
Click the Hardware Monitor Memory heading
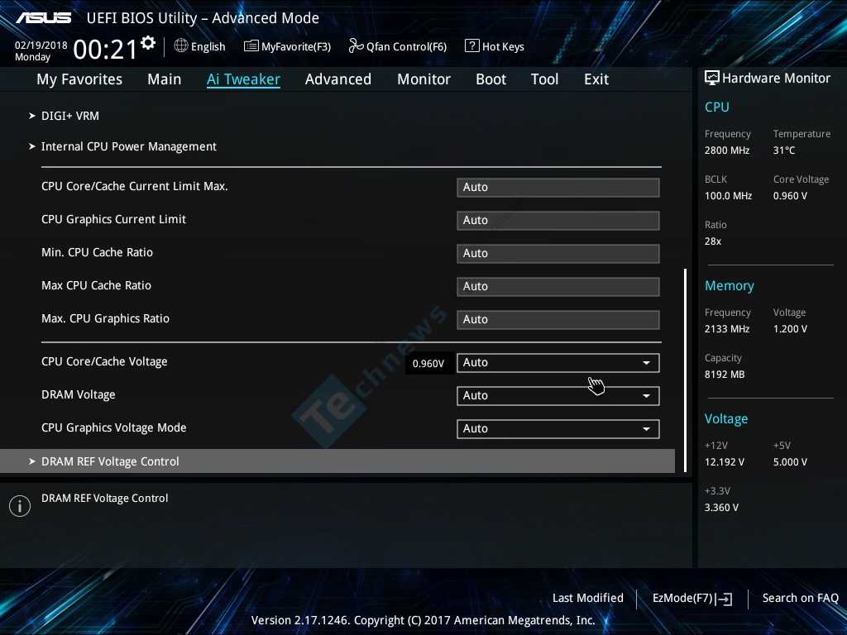(x=730, y=285)
